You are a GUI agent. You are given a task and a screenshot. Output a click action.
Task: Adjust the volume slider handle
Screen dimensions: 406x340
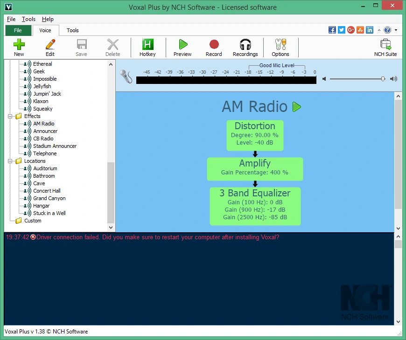383,79
